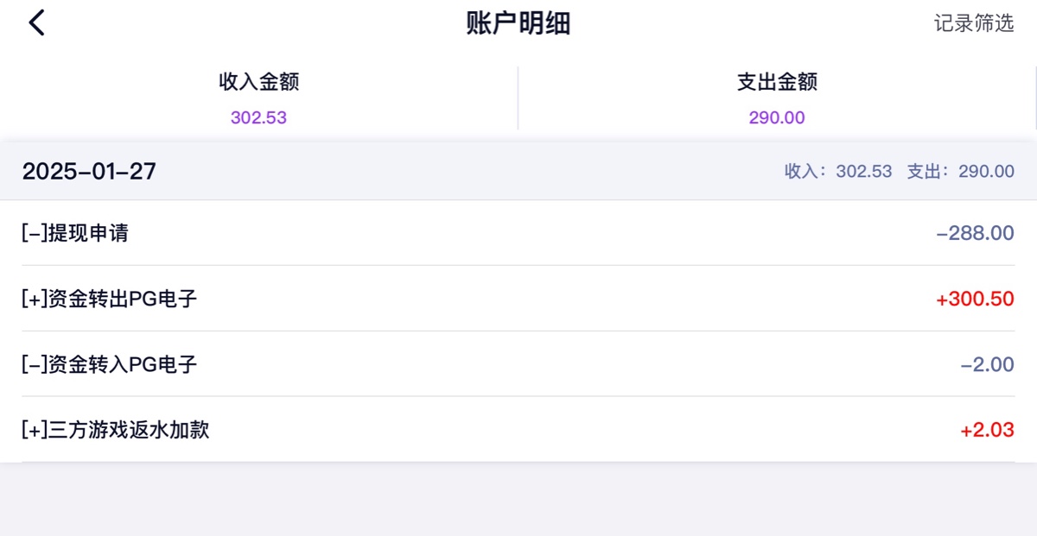The image size is (1037, 536).
Task: Open the 资金转出PG电子 transaction entry
Action: pyautogui.click(x=110, y=299)
